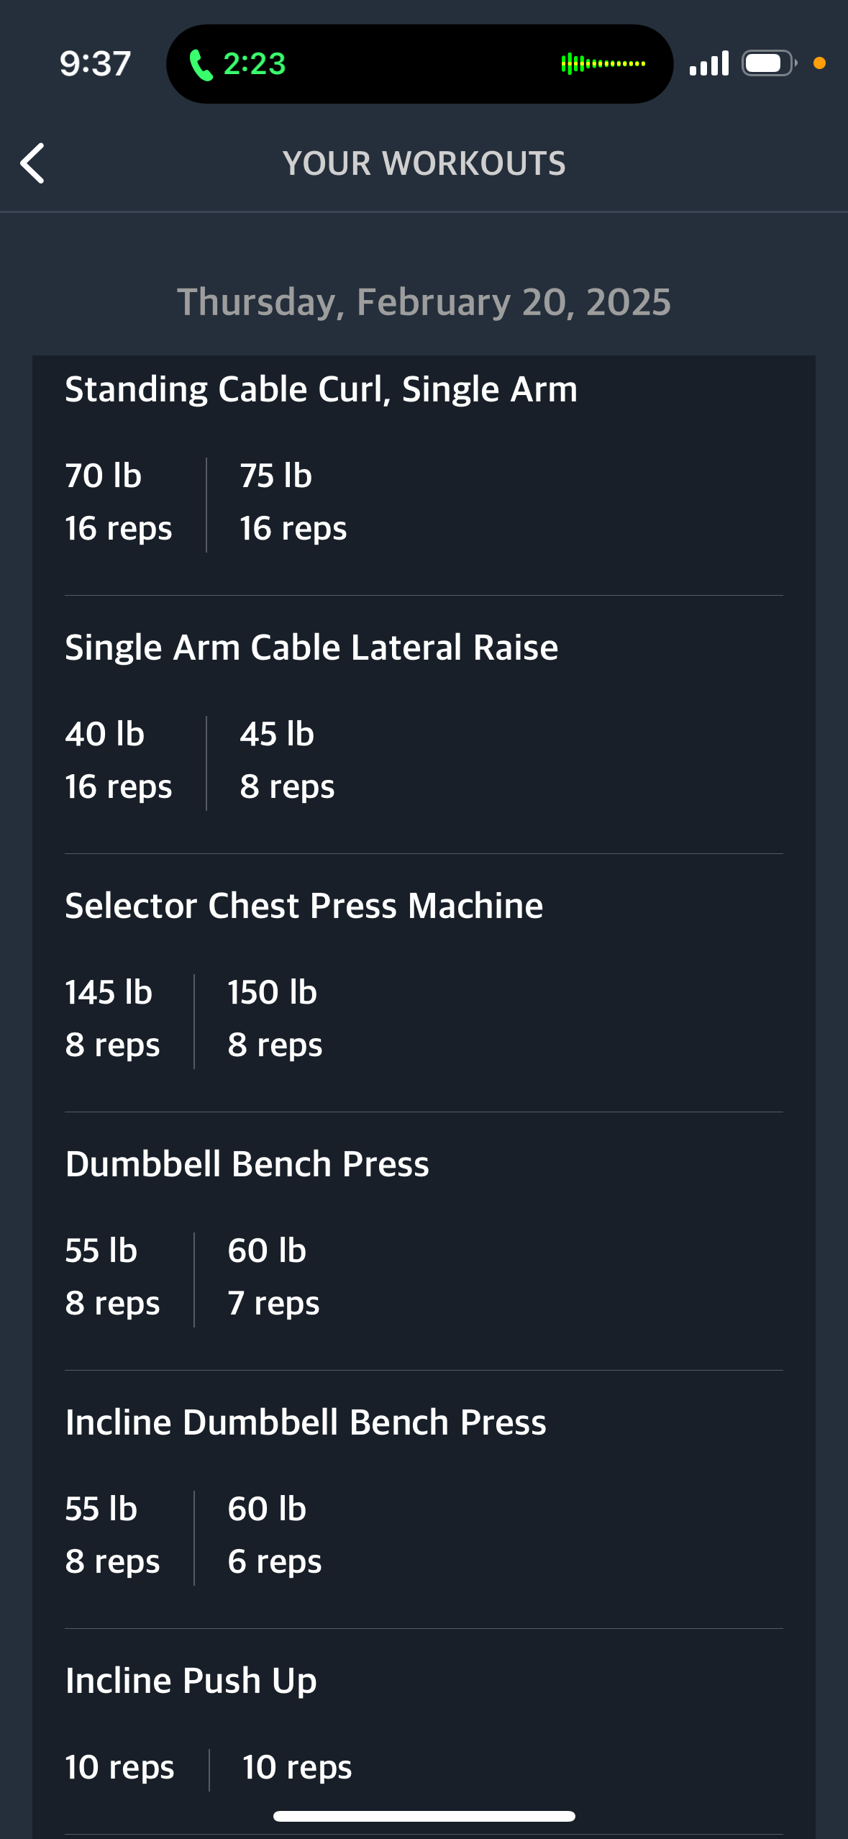
Task: Select the Incline Dumbbell Bench Press entry
Action: tap(306, 1422)
